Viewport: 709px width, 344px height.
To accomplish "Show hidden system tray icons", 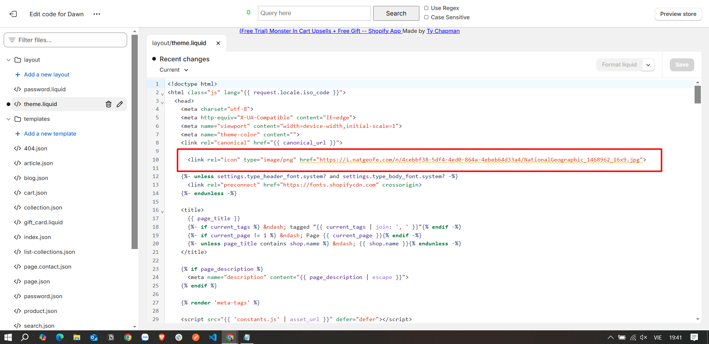I will pyautogui.click(x=611, y=337).
